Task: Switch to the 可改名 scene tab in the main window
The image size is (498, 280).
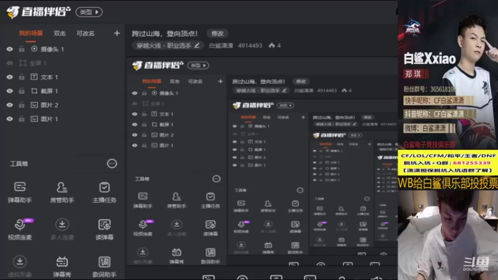Action: coord(85,34)
